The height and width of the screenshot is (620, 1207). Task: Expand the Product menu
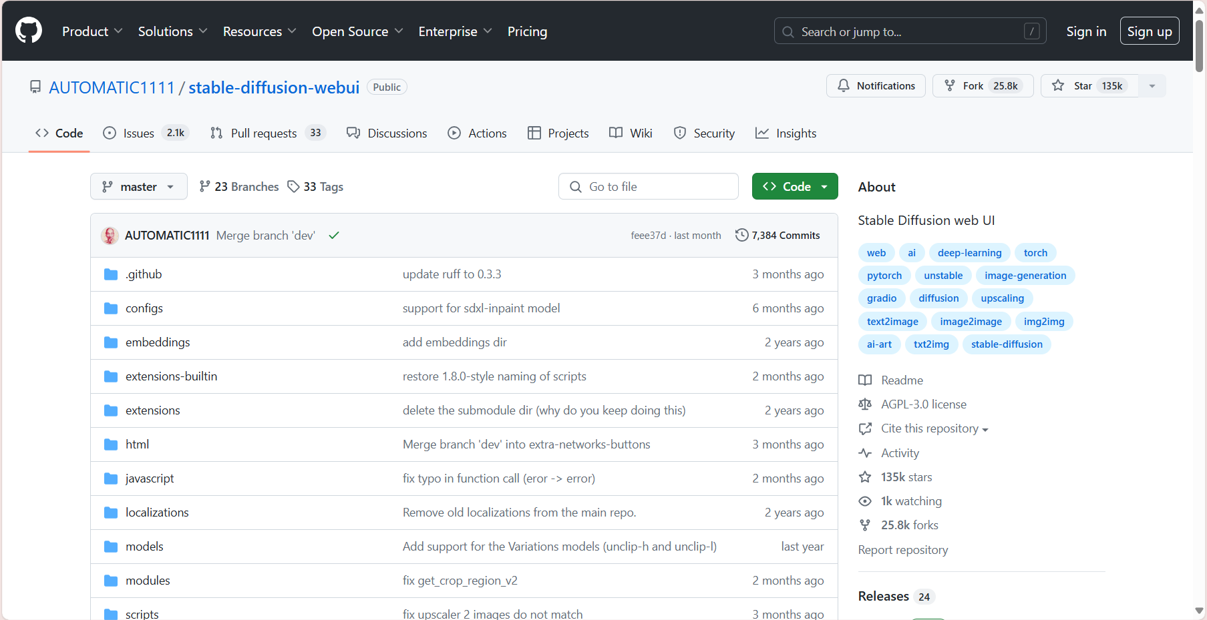click(x=92, y=31)
